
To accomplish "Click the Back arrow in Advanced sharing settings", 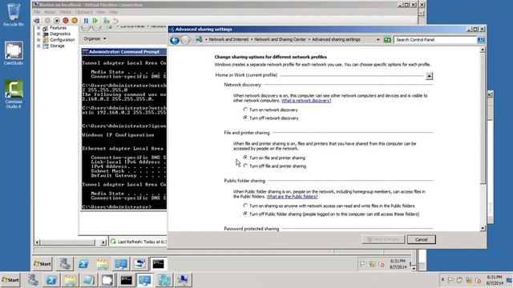I will point(175,40).
